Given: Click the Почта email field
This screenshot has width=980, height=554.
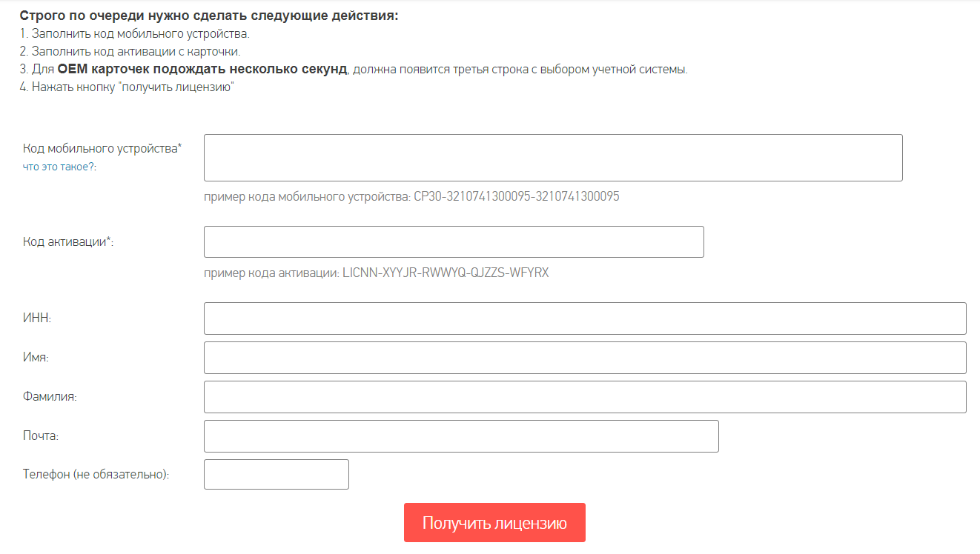Looking at the screenshot, I should [x=461, y=436].
